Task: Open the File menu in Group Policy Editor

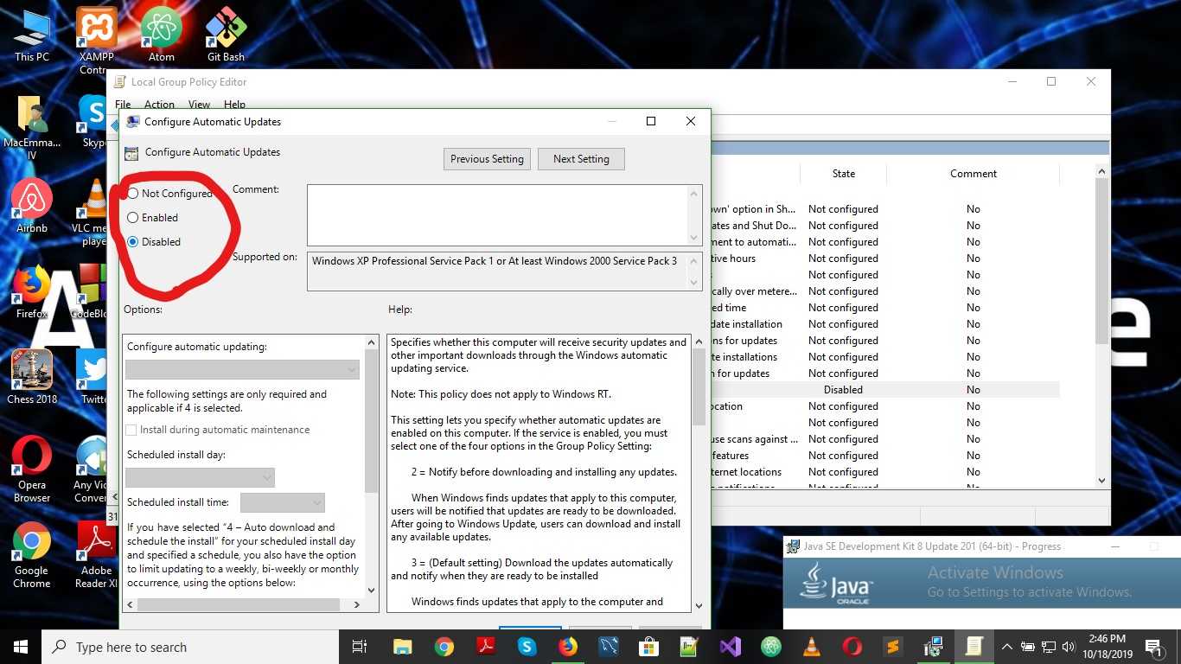Action: 123,105
